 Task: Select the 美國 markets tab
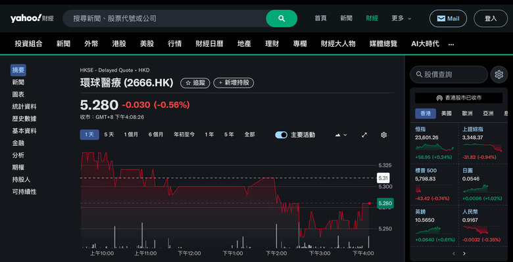(447, 114)
